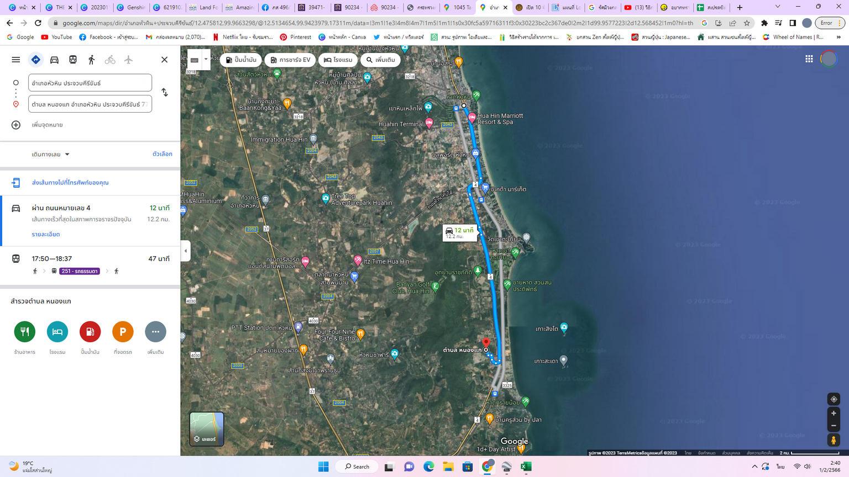Open a new Chrome tab
The height and width of the screenshot is (477, 849).
(740, 8)
